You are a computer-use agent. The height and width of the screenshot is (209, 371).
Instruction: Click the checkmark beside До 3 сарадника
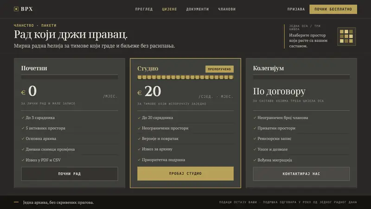tap(23, 118)
